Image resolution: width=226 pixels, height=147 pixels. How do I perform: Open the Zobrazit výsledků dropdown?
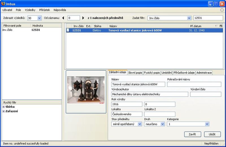point(39,18)
